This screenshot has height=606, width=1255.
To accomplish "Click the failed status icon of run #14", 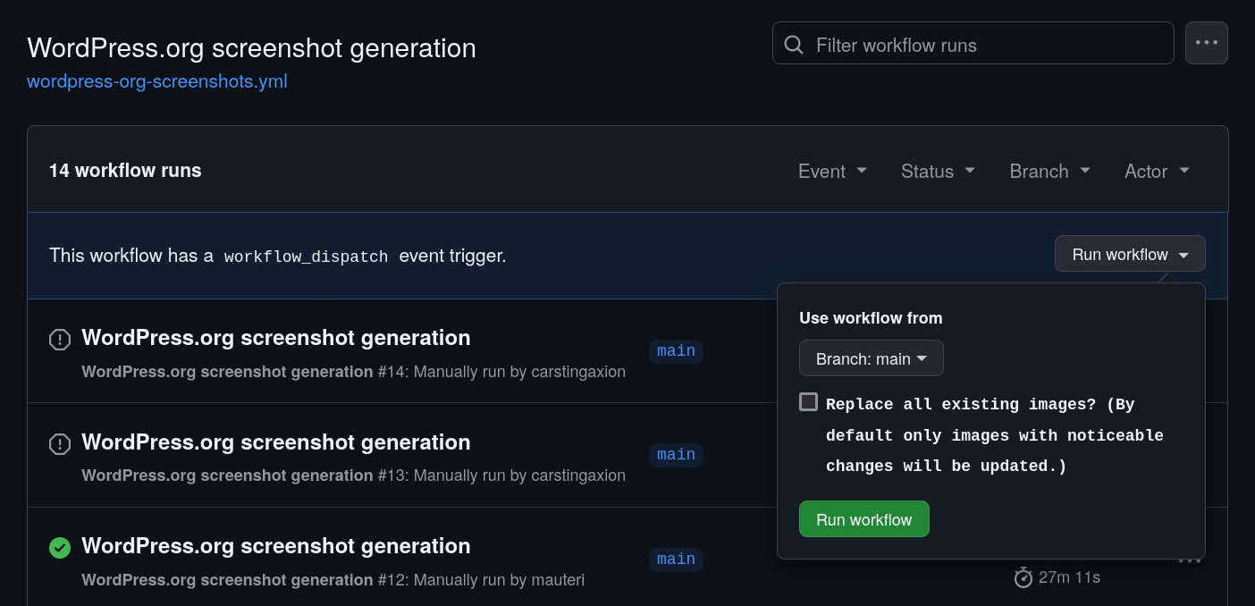I will (60, 340).
